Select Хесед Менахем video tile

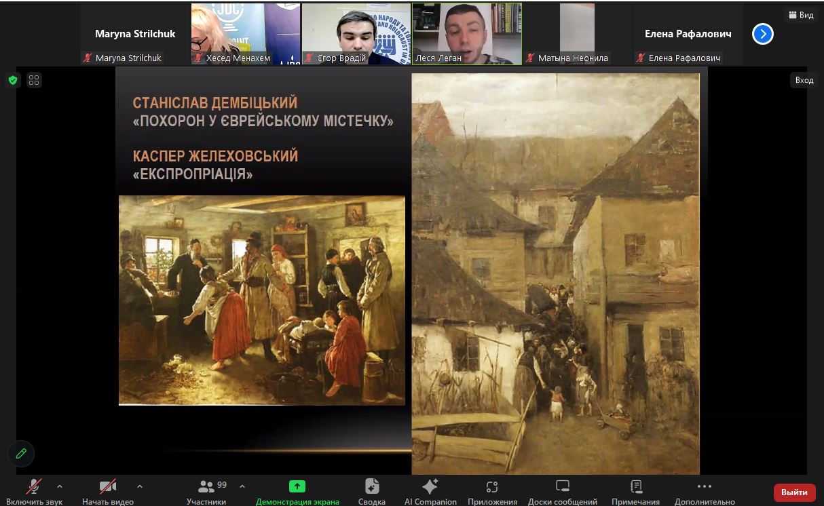(246, 34)
